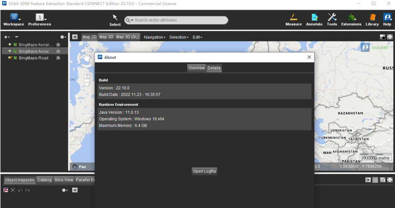395x208 pixels.
Task: Collapse Object Inspector side panel icon
Action: click(75, 190)
